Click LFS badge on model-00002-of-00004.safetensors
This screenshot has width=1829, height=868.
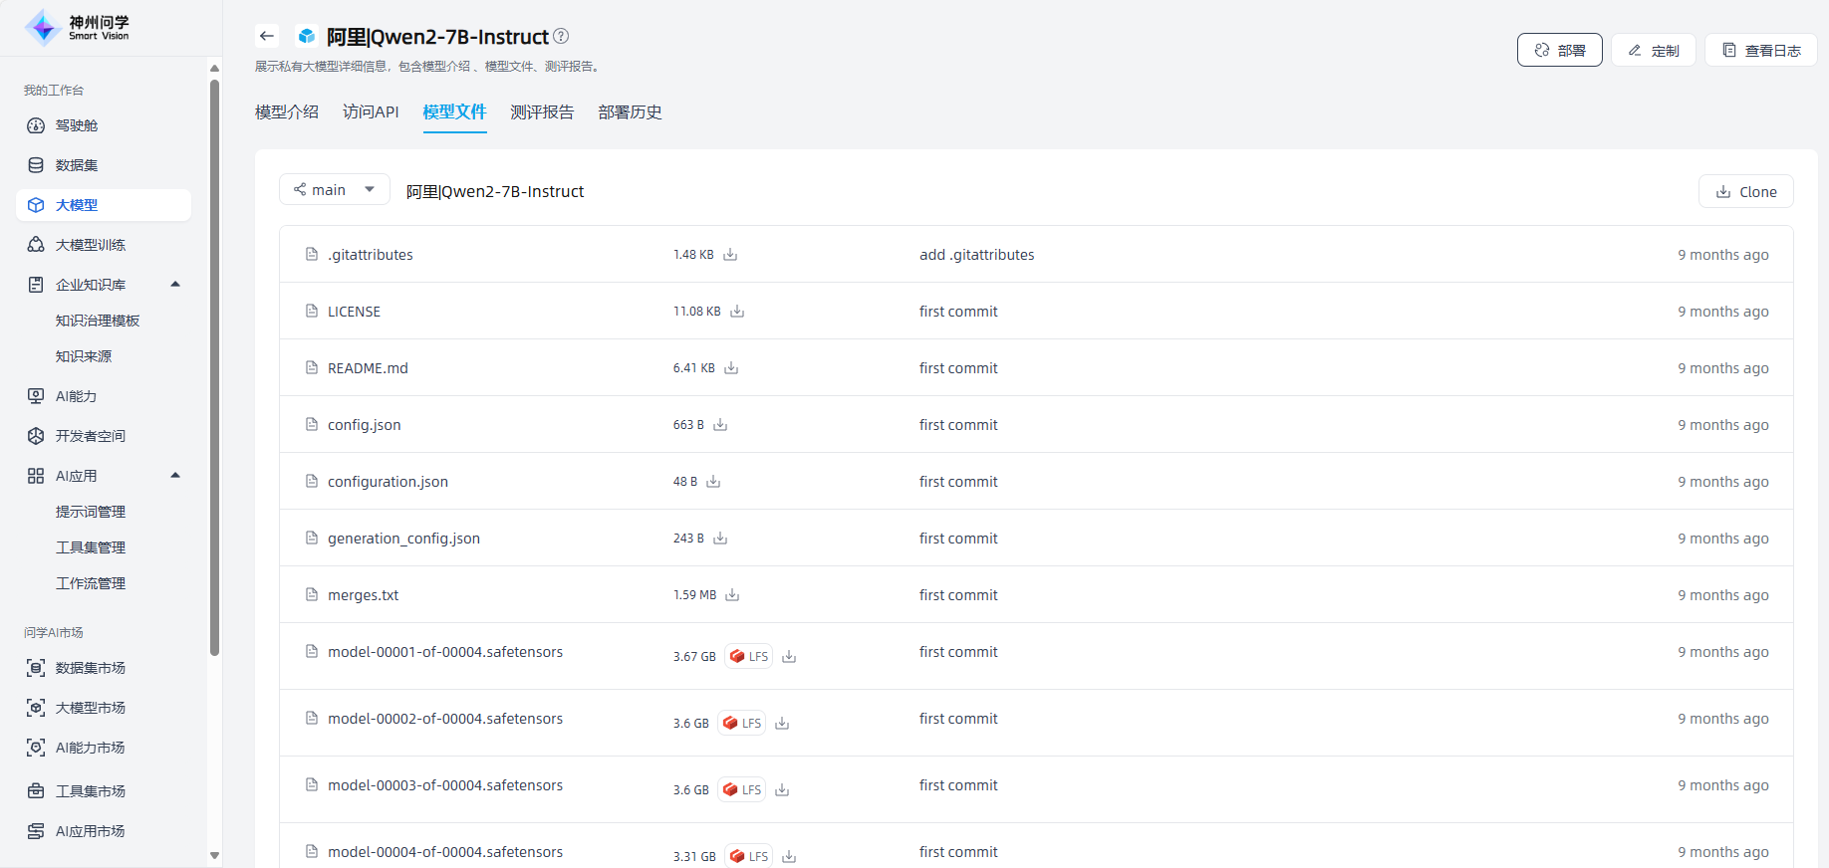(742, 724)
